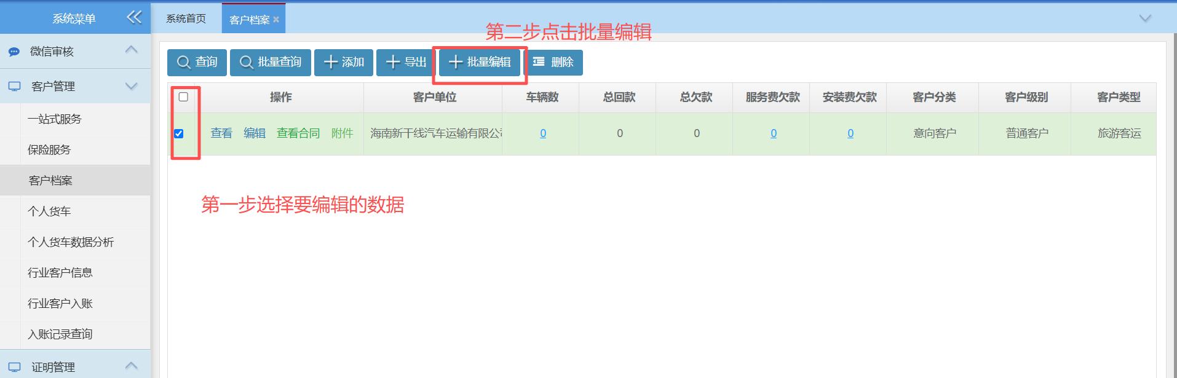Open the tab list dropdown chevron at top right
This screenshot has height=378, width=1177.
(1145, 18)
